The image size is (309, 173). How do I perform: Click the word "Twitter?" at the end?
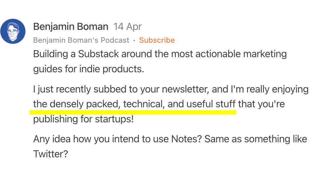click(51, 154)
